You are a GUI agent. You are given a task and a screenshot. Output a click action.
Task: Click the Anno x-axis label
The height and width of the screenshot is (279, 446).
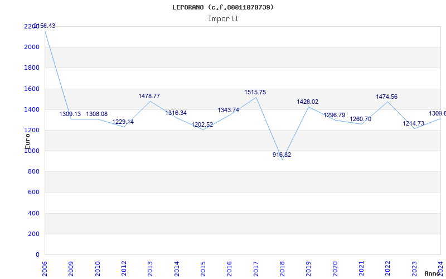click(x=432, y=273)
